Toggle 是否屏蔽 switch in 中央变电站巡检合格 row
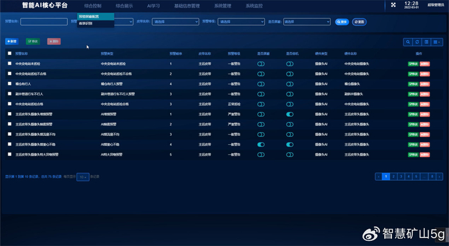 261,104
